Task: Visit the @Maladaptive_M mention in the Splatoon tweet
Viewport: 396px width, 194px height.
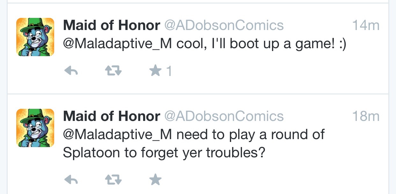Action: pyautogui.click(x=117, y=135)
